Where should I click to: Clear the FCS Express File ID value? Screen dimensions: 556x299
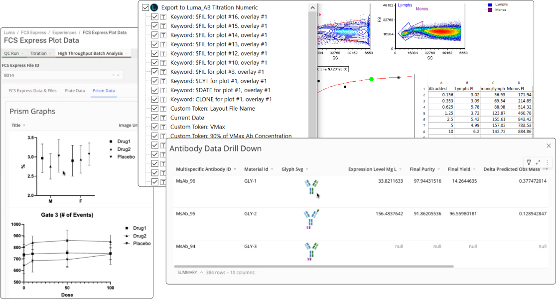point(113,75)
